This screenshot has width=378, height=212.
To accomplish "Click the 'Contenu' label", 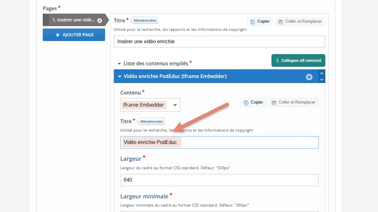I will coord(130,93).
